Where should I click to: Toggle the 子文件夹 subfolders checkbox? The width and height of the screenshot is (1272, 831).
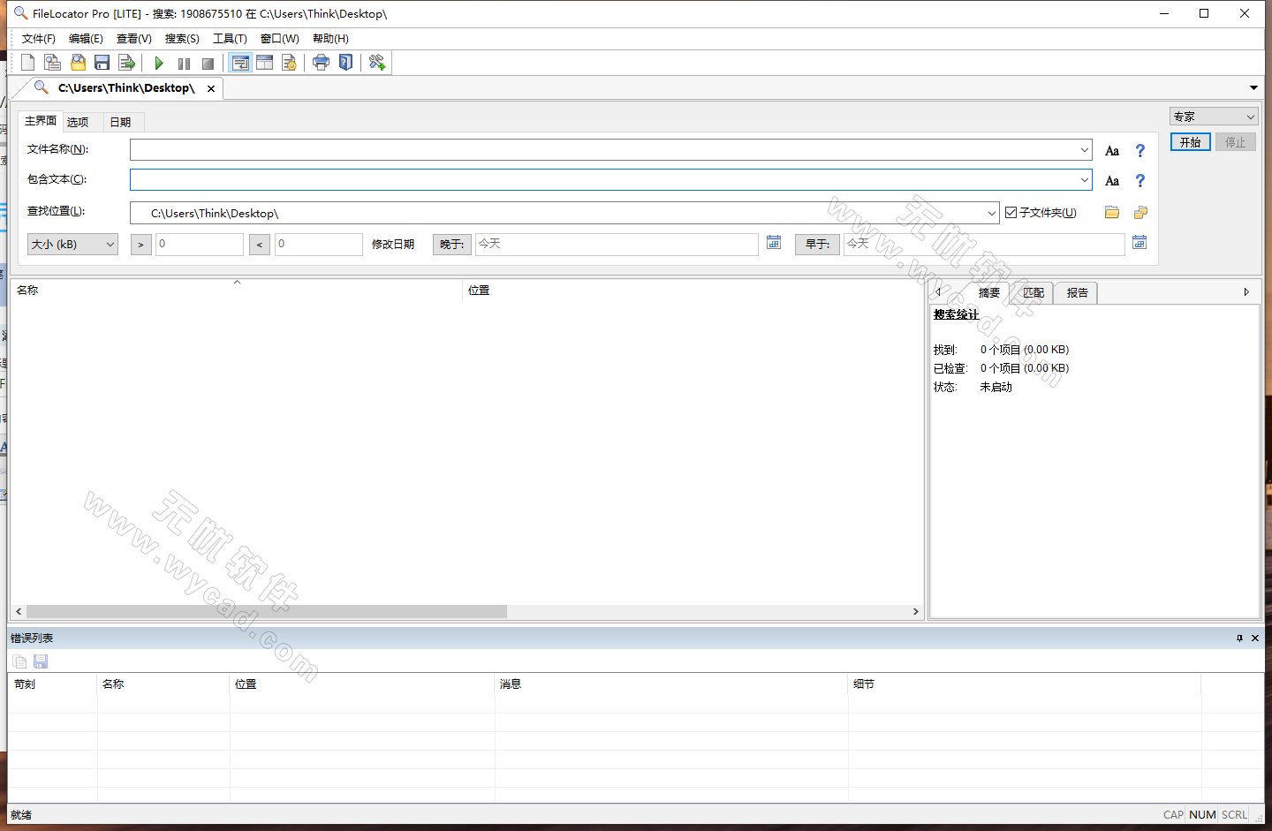coord(1011,213)
